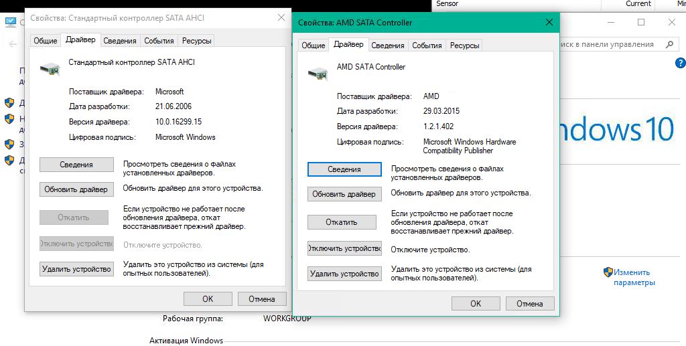Click the Стандартный контроллер SATA AHCI device icon
686x346 pixels.
(x=50, y=68)
